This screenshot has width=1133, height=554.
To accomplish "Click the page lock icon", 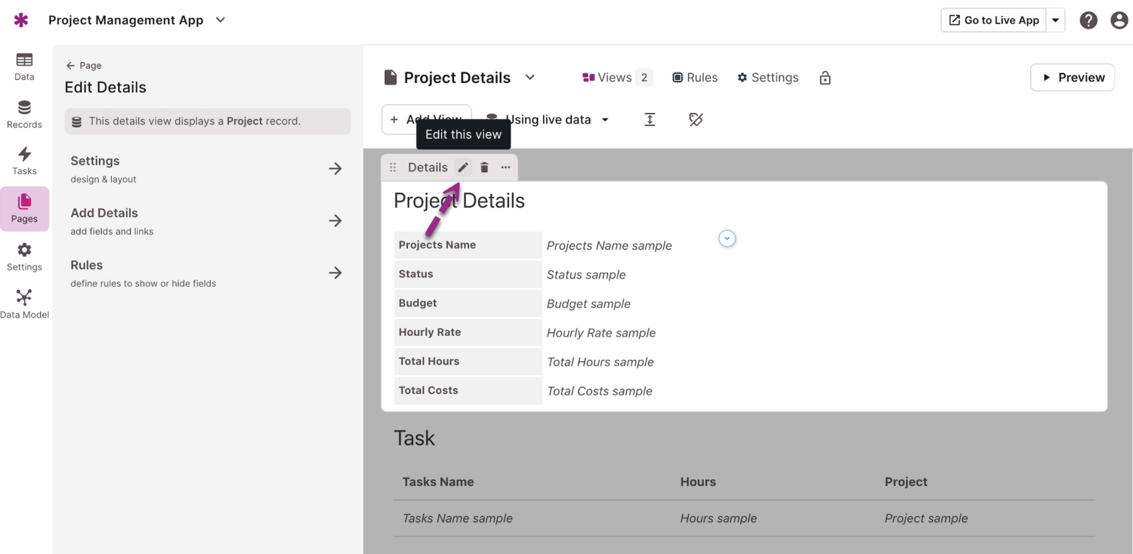I will (x=825, y=78).
